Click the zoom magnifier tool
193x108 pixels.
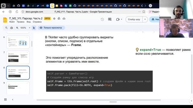point(17,28)
